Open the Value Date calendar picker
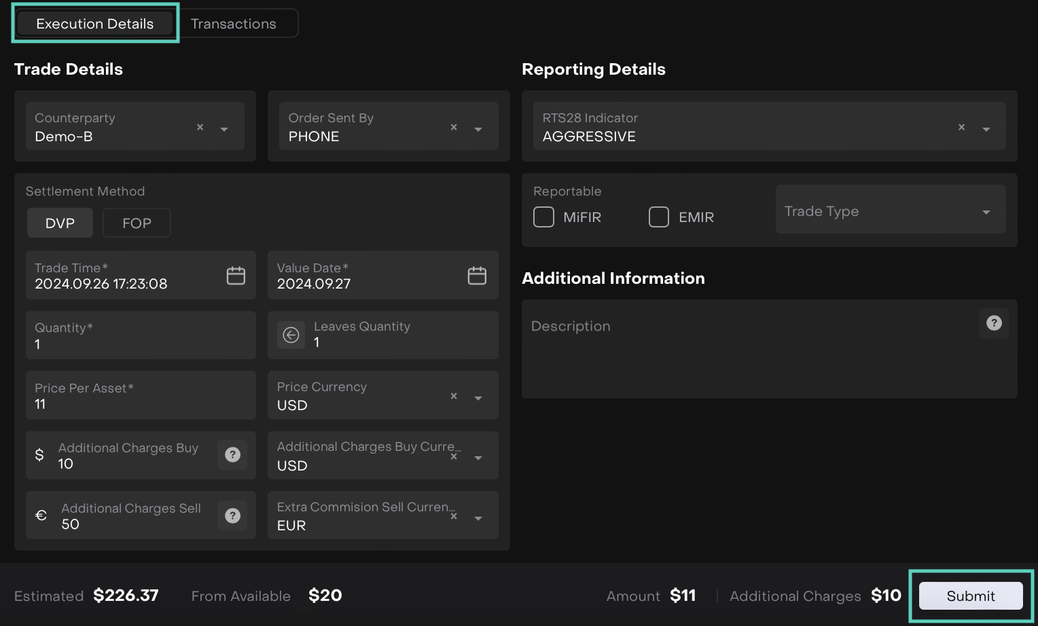The image size is (1038, 626). click(x=477, y=276)
